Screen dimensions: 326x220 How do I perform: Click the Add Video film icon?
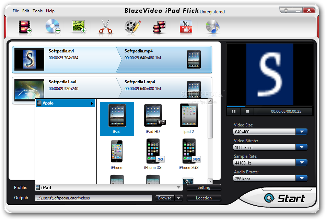25,27
